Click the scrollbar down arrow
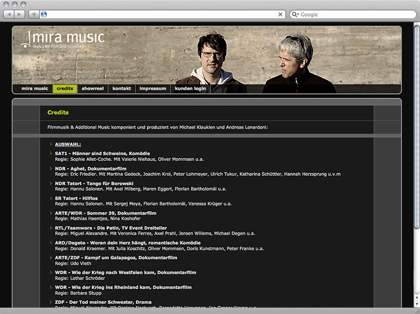Screen dimensions: 420x314 tap(417, 304)
